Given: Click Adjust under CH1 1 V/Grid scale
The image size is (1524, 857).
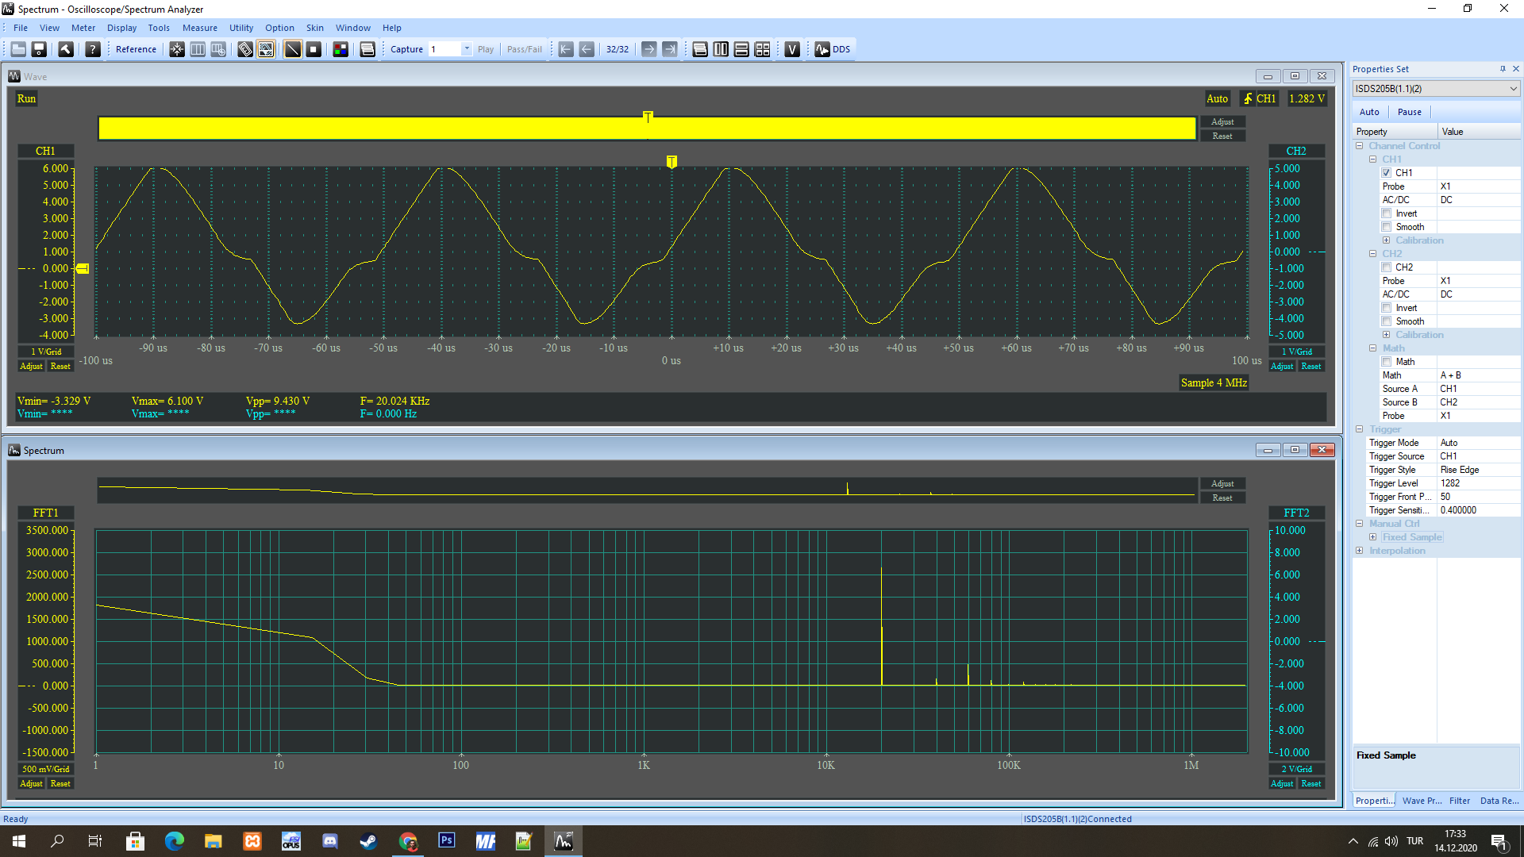Looking at the screenshot, I should (31, 367).
